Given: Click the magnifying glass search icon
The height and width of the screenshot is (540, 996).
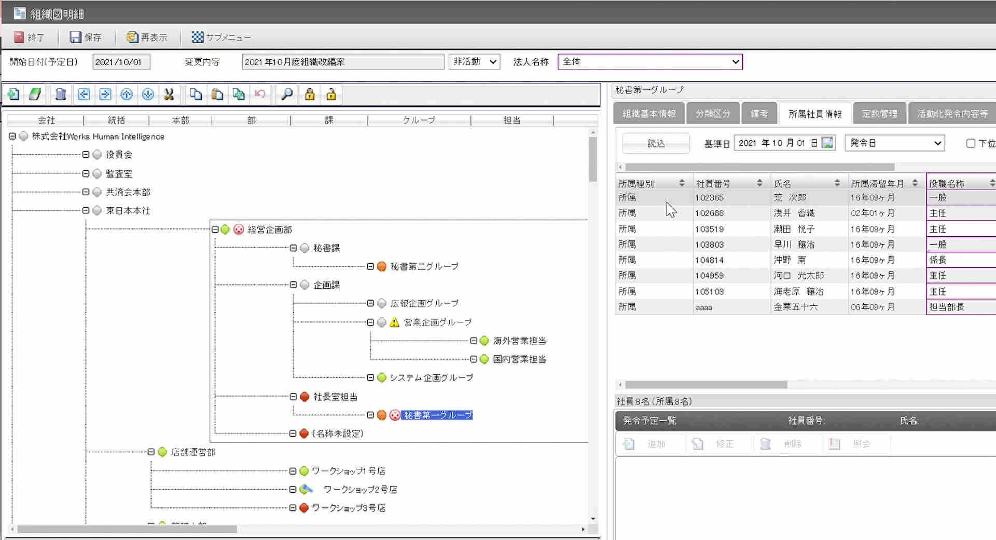Looking at the screenshot, I should (287, 94).
